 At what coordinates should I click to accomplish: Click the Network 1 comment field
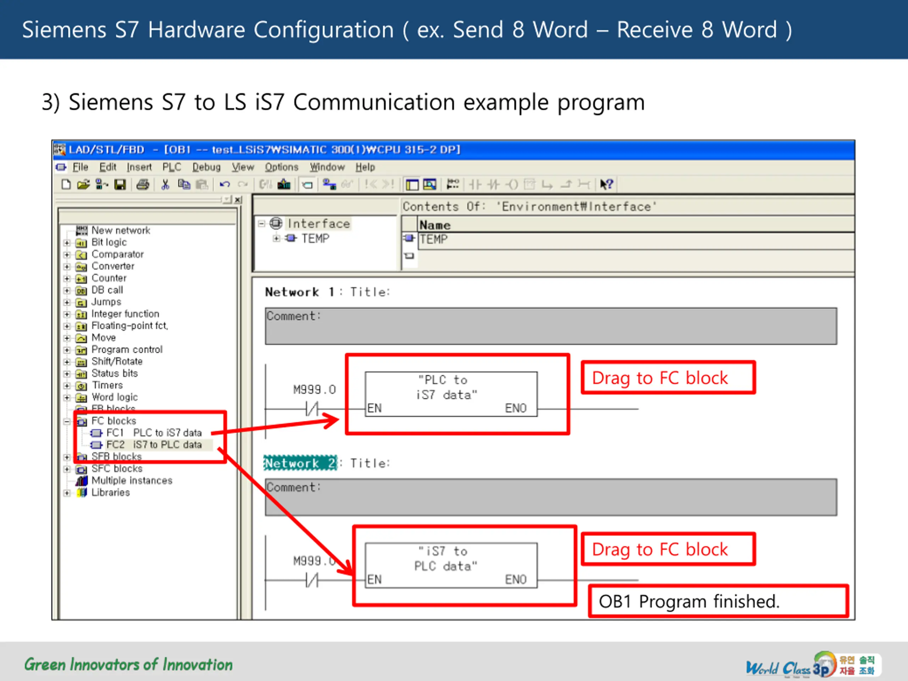click(x=551, y=326)
